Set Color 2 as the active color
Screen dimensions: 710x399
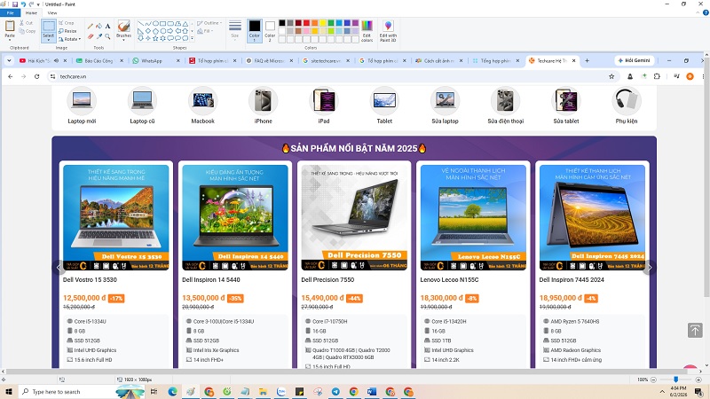coord(270,31)
